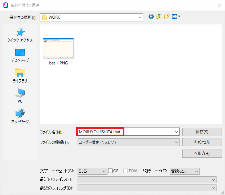Image resolution: width=225 pixels, height=195 pixels.
Task: Expand the file name history dropdown arrow
Action: point(177,132)
